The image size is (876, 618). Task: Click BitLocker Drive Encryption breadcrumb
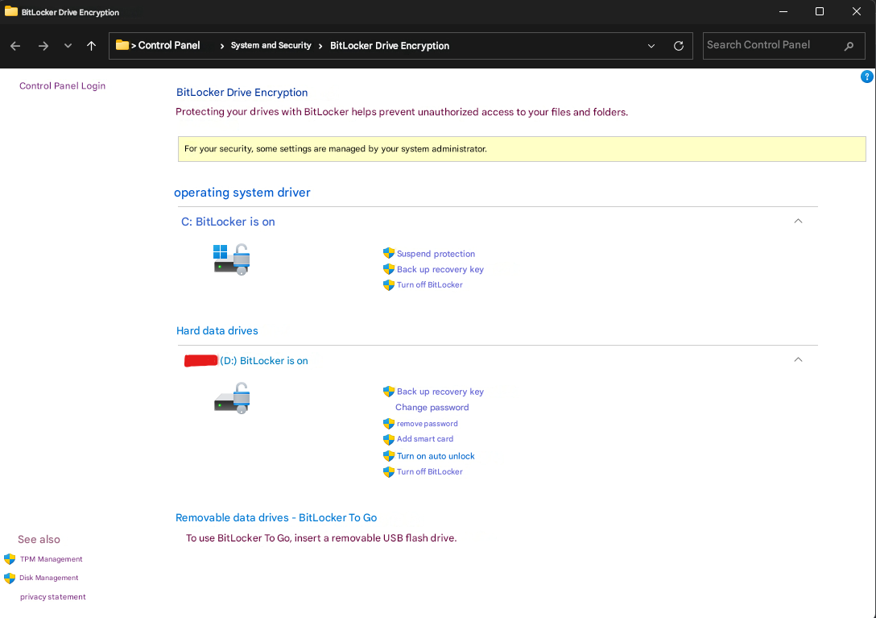[390, 46]
